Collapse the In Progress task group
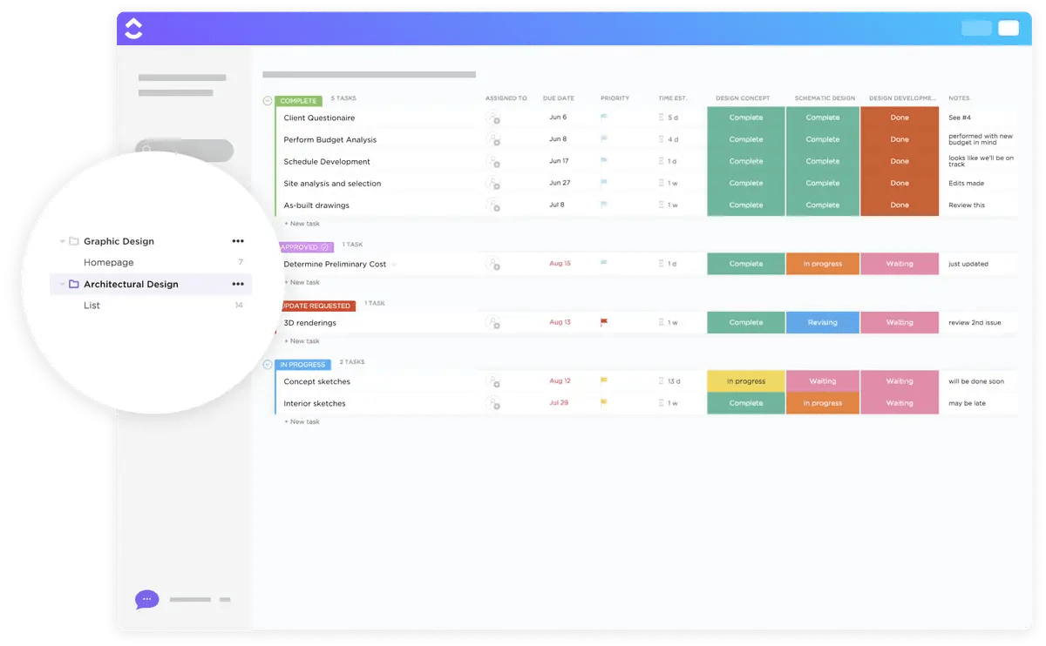The height and width of the screenshot is (646, 1046). pyautogui.click(x=268, y=365)
